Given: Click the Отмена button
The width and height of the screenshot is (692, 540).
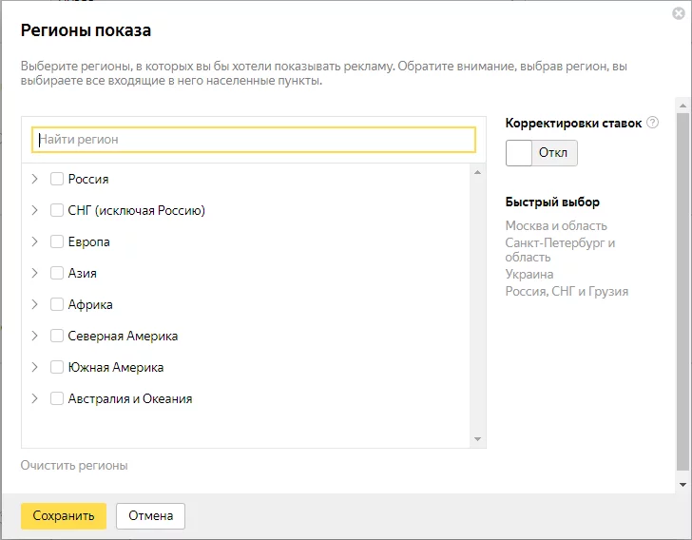Looking at the screenshot, I should pyautogui.click(x=150, y=515).
